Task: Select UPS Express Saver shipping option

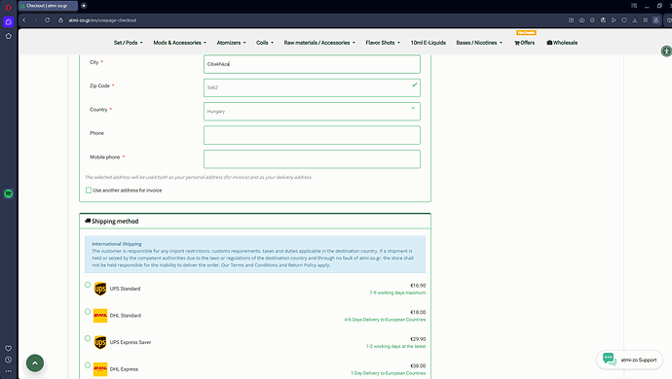Action: pos(88,338)
